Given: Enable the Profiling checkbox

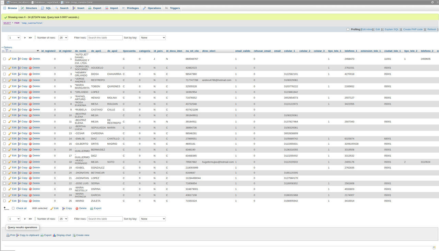Looking at the screenshot, I should (348, 29).
